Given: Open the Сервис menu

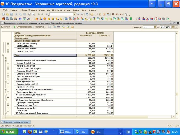Looking at the screenshot, I should 76,10.
